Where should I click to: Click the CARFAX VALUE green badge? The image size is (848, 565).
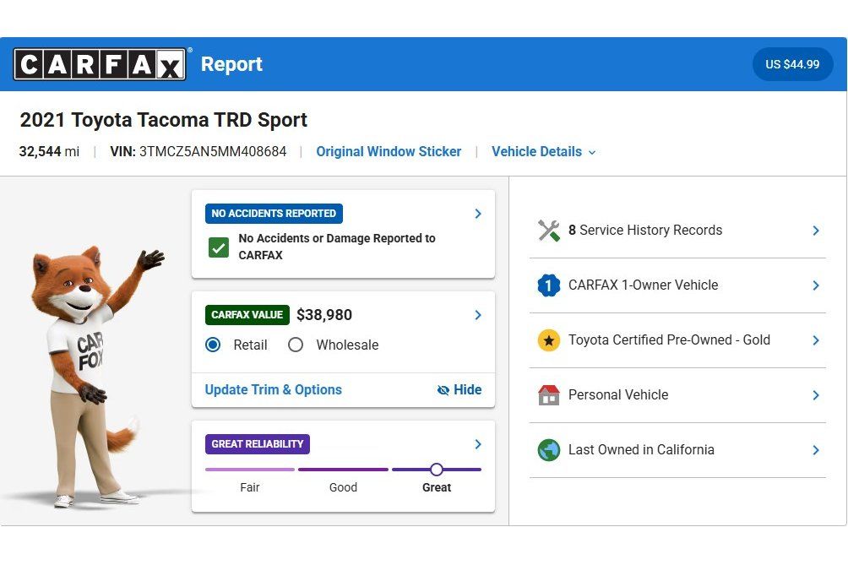click(x=247, y=315)
